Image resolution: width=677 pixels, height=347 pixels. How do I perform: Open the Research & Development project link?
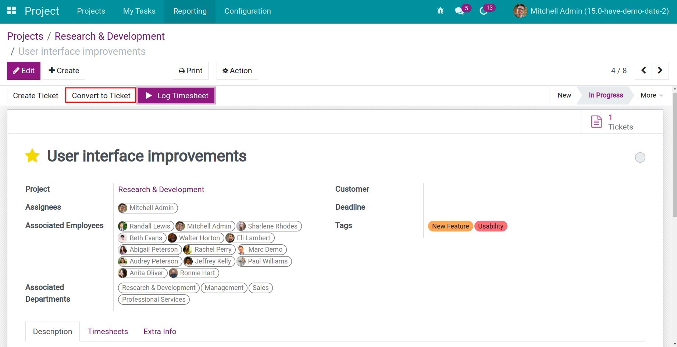pos(161,190)
